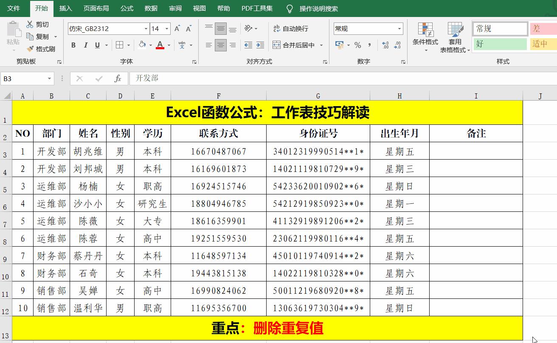The width and height of the screenshot is (557, 343).
Task: Click the Insert Function (fx) icon
Action: click(118, 79)
